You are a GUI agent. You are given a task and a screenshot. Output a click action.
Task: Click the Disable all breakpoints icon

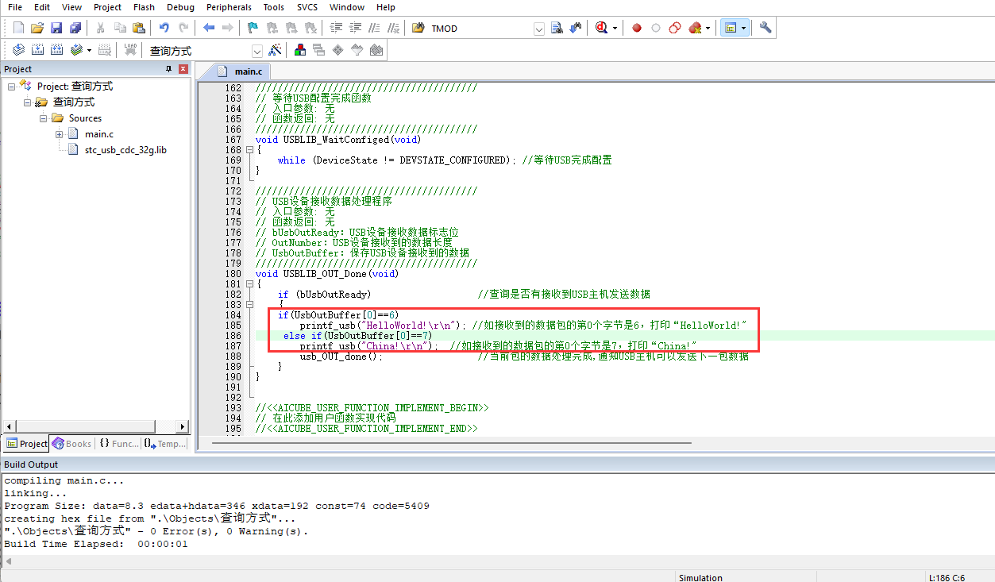(675, 28)
